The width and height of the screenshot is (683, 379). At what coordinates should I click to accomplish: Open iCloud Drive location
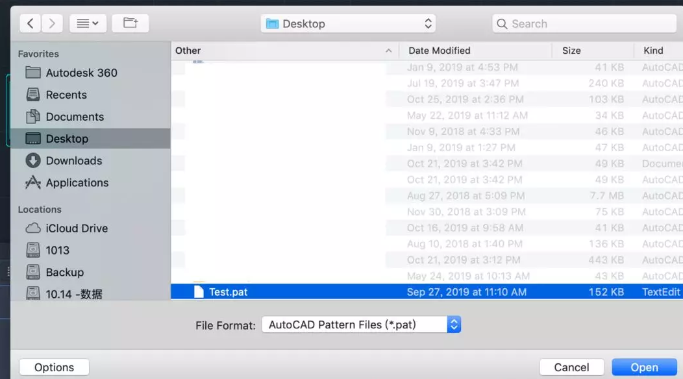90,228
